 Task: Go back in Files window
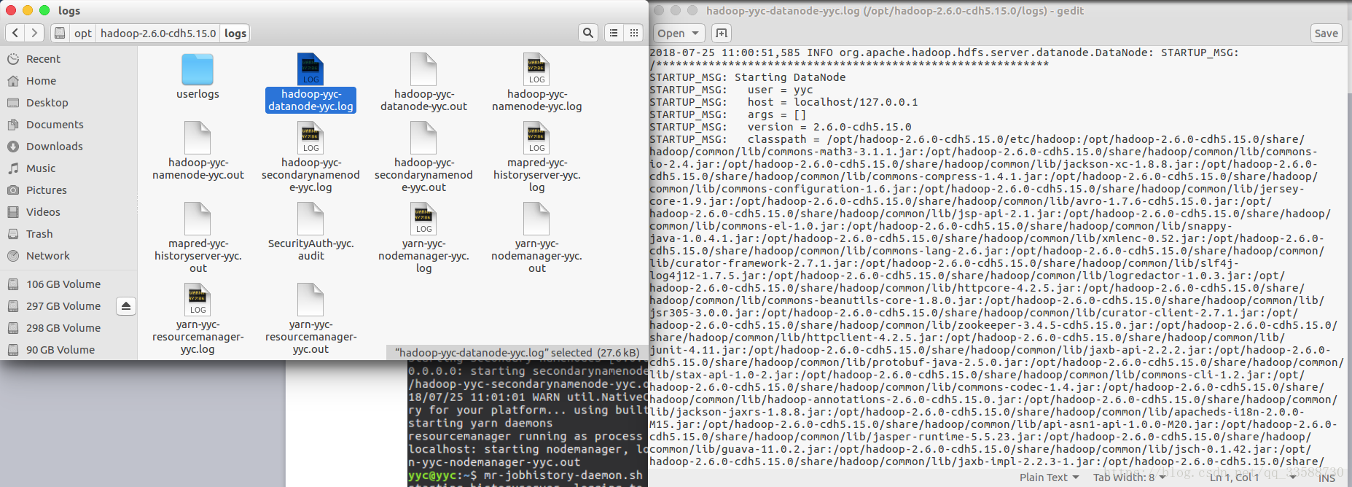(15, 33)
